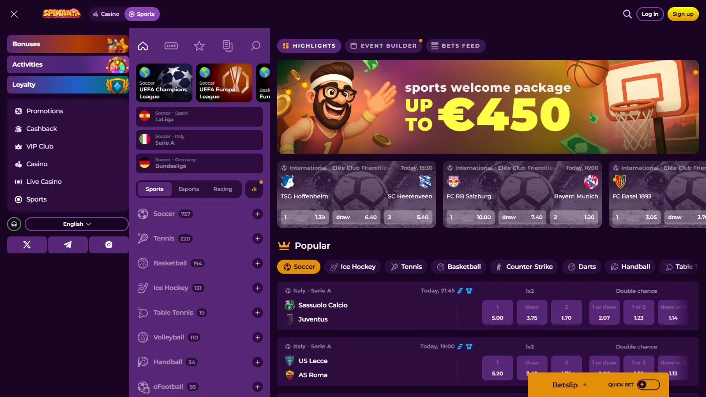The height and width of the screenshot is (397, 706).
Task: Open Telegram social link
Action: point(68,244)
